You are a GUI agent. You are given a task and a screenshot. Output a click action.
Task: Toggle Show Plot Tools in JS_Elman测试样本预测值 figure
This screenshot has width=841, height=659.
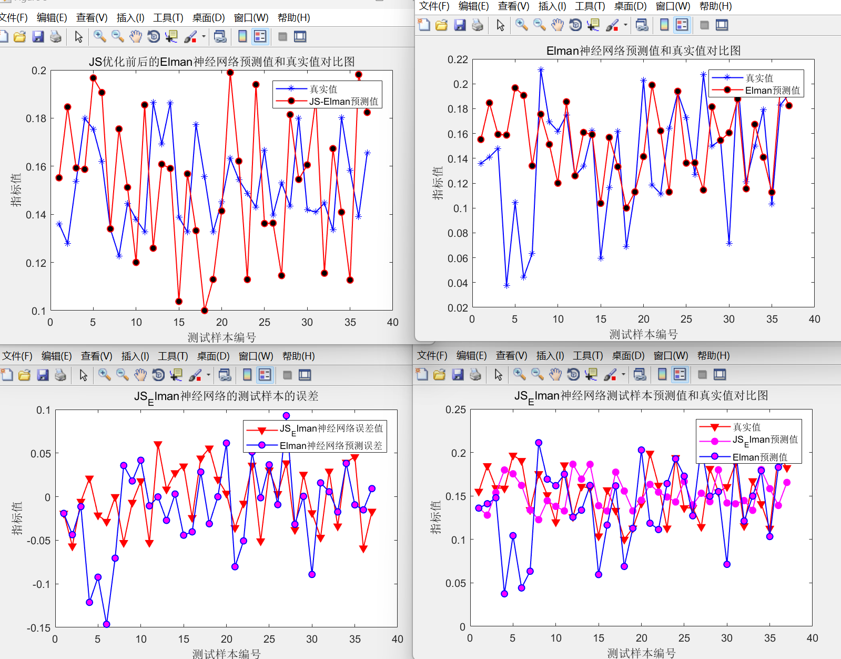720,374
